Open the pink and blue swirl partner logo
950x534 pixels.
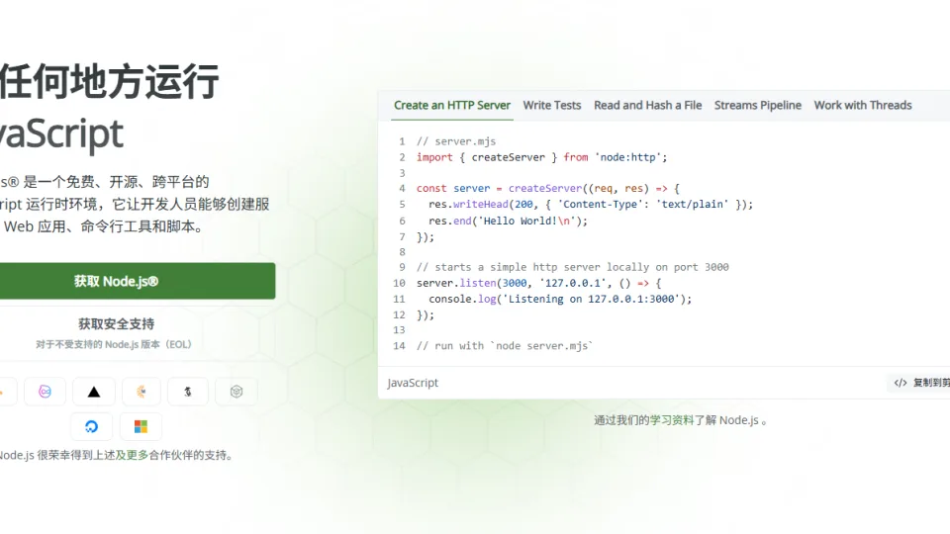click(45, 392)
